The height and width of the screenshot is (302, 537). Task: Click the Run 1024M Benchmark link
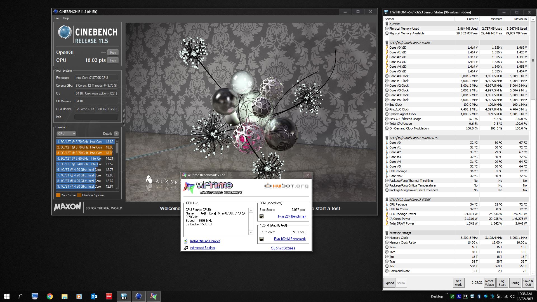click(290, 239)
